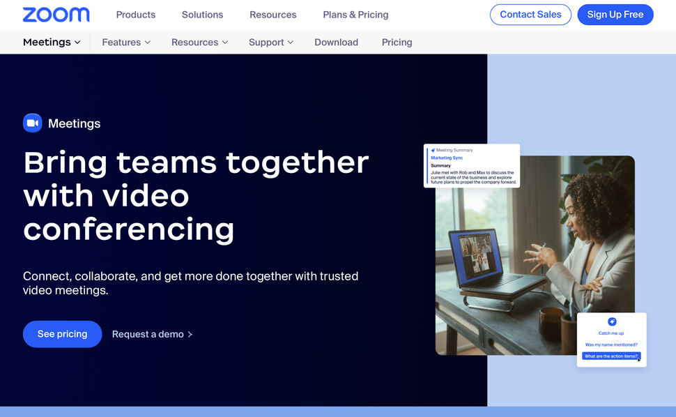
Task: Switch to the Download tab
Action: (336, 42)
